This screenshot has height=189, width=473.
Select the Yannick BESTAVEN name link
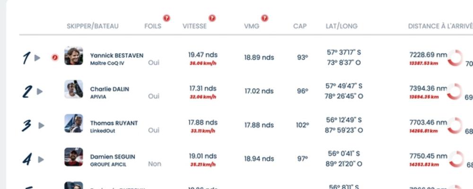tap(116, 55)
